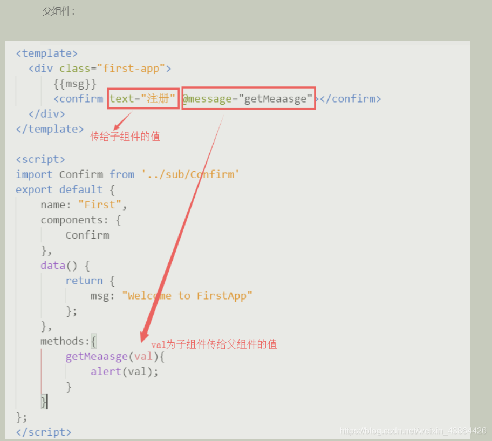Click the text="注册" attribute
The image size is (492, 441).
coord(142,99)
